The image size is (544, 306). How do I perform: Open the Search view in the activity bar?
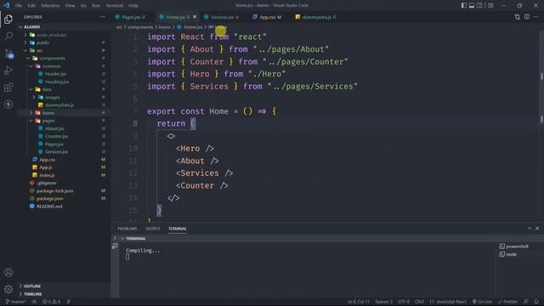click(x=8, y=36)
